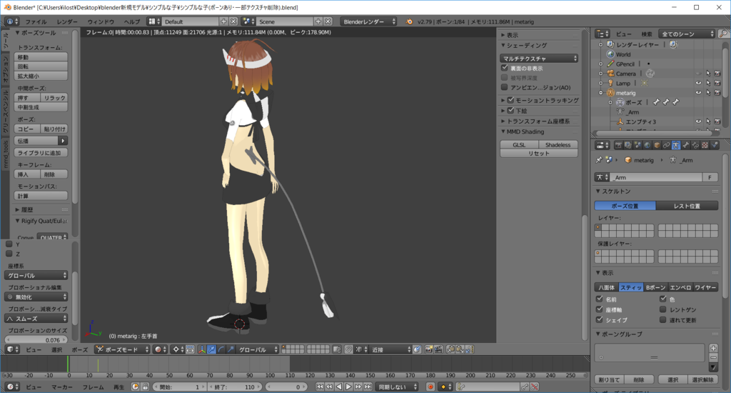The image size is (731, 393).
Task: Click the copy pose icon in 3D header
Action: click(450, 349)
